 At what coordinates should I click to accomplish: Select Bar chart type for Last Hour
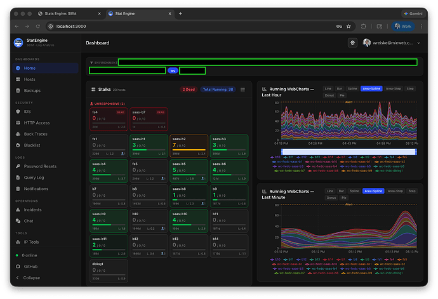(x=340, y=89)
